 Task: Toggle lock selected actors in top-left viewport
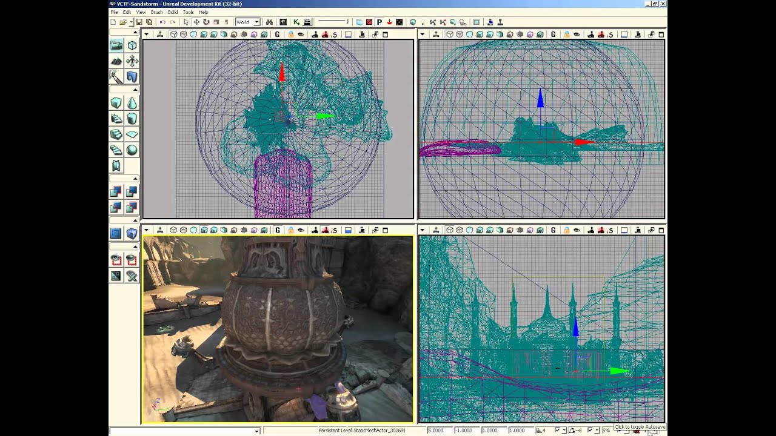click(291, 35)
